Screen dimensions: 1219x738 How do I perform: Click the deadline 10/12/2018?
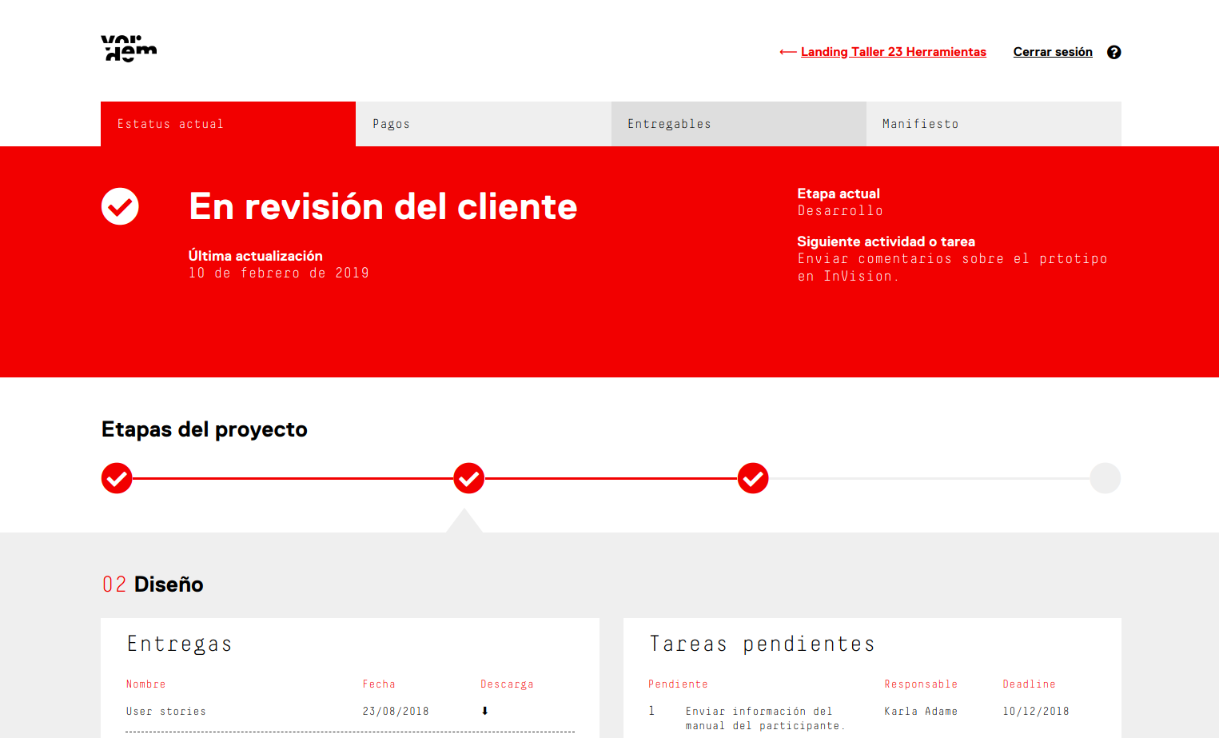1036,712
